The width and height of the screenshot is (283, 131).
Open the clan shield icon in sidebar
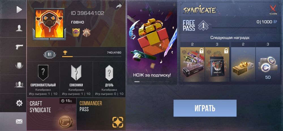19,66
